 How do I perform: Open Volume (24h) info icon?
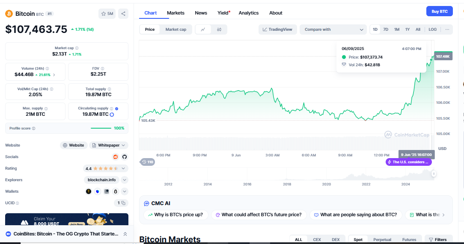48,68
